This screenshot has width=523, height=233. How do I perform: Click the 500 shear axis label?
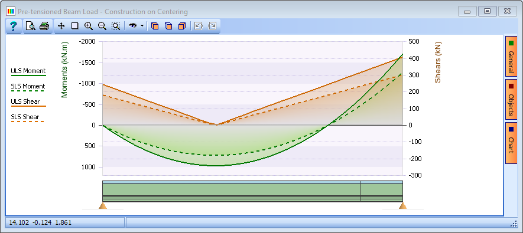pyautogui.click(x=413, y=42)
